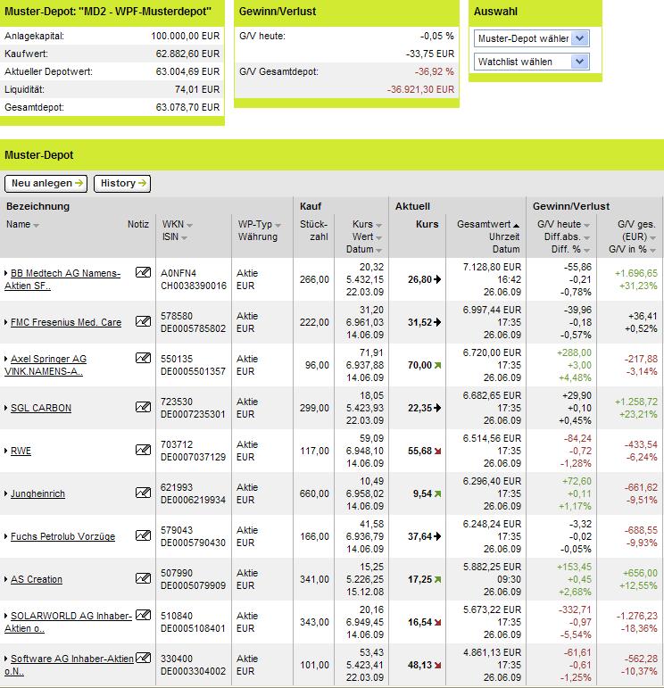Sort by G/V heute column arrow

[x=586, y=225]
